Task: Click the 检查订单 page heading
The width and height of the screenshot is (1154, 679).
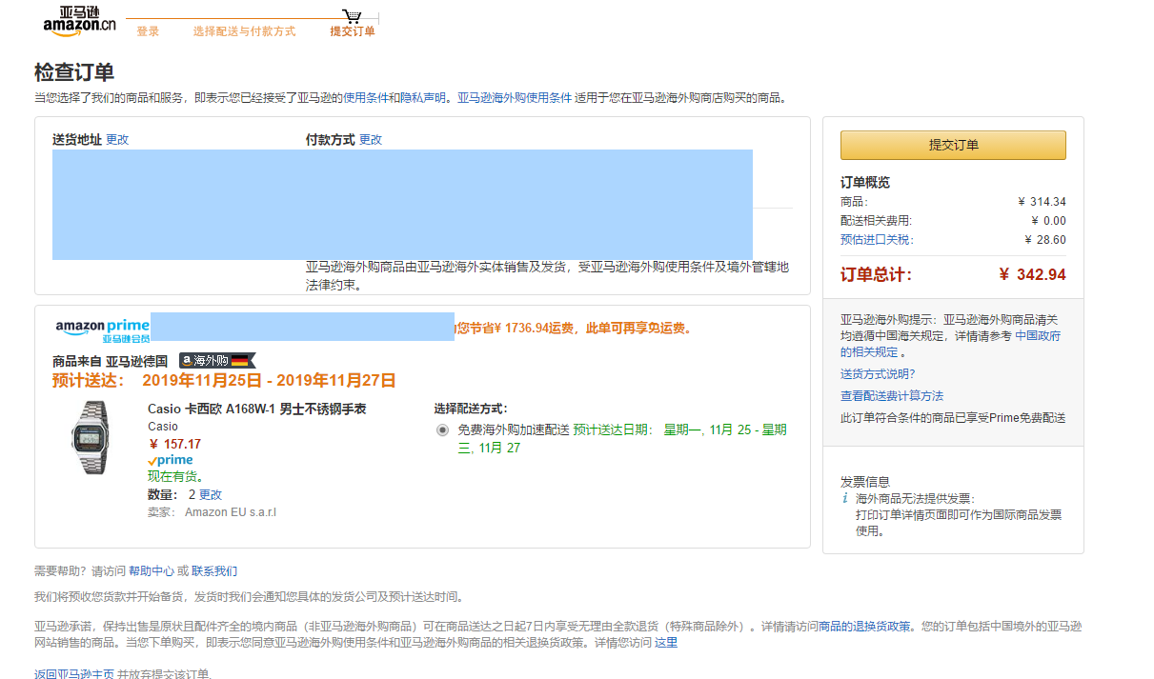Action: (x=74, y=72)
